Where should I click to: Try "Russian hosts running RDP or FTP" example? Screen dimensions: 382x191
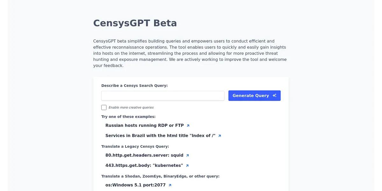point(145,125)
